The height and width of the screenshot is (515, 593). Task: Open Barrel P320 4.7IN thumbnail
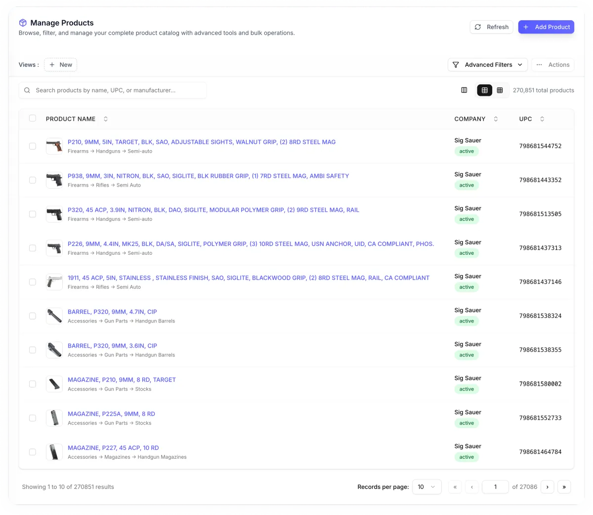54,316
